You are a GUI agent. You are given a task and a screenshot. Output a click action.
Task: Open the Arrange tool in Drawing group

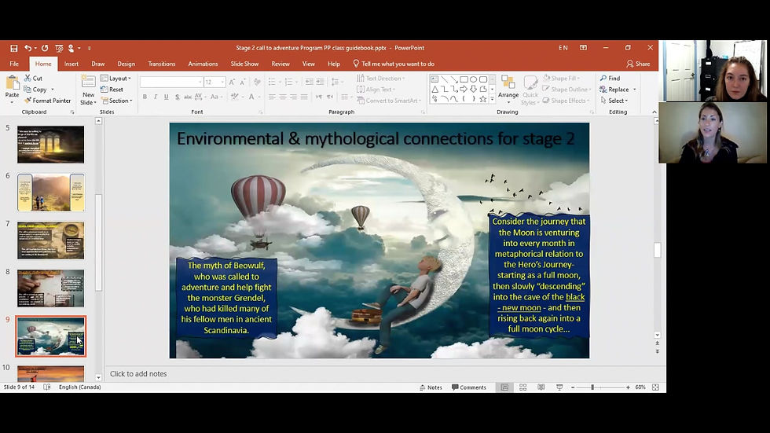508,86
